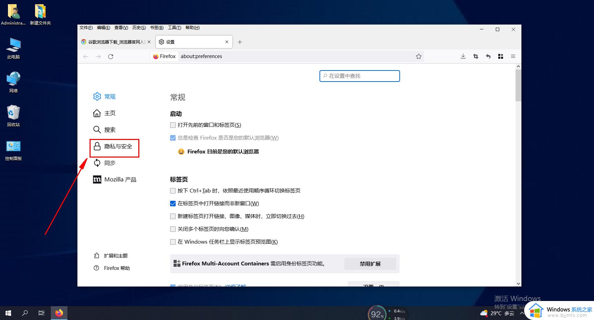Enable 新建标签页打开链接立即切换过去 checkbox
Screen dimensions: 594x320
coord(173,216)
